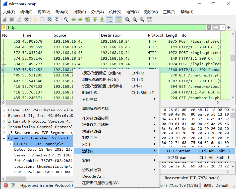Go back with green left arrow
Screen dimensions: 236x189
[73, 20]
